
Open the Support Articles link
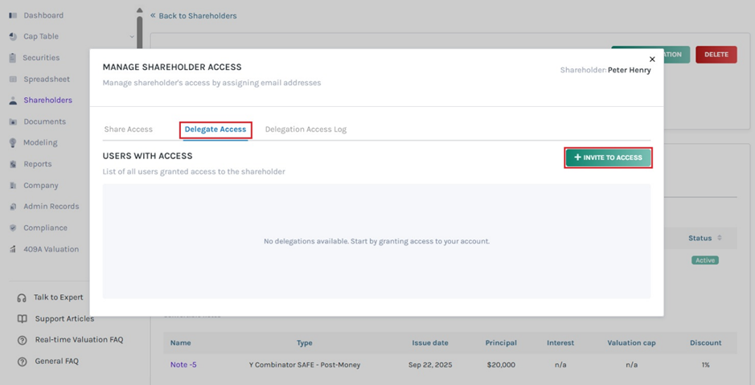tap(64, 318)
